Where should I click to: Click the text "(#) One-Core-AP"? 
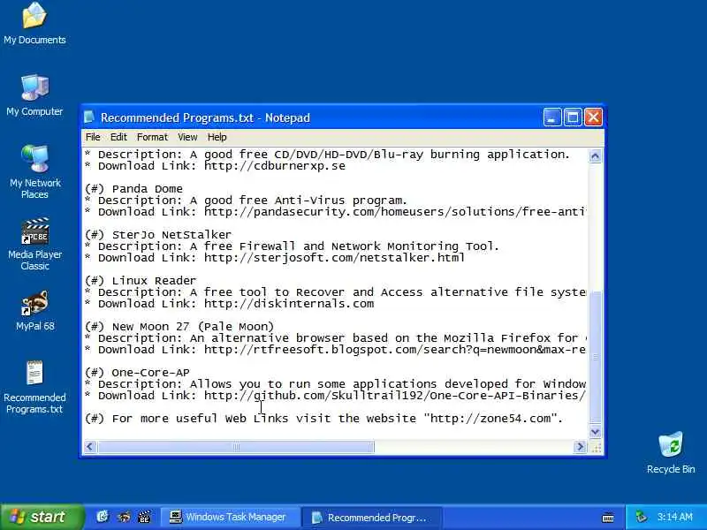pos(137,372)
